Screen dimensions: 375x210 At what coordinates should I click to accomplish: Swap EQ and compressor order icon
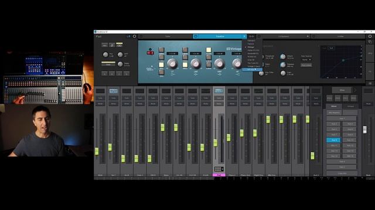[251, 36]
